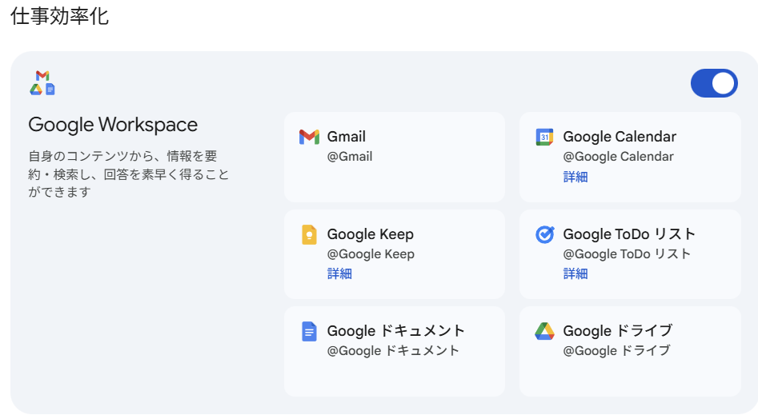Click the Google Calendar card title

(x=620, y=137)
